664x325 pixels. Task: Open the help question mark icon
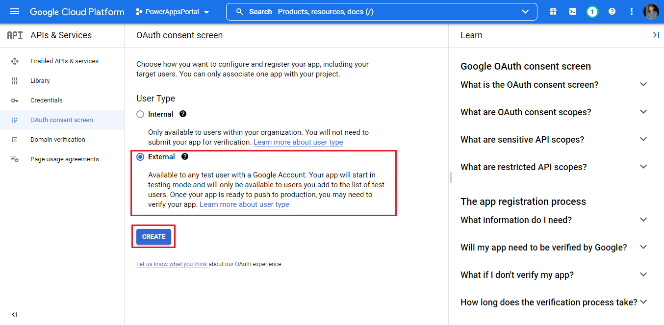click(612, 12)
